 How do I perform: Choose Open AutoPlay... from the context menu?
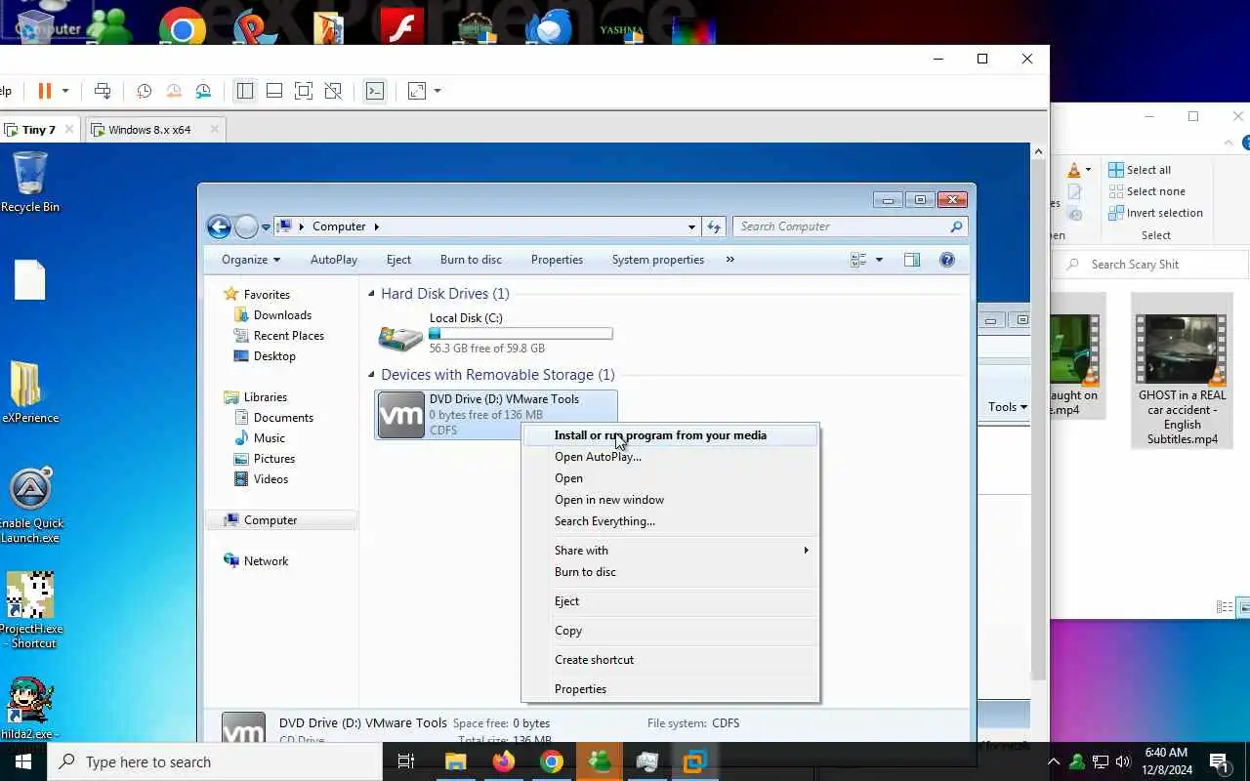[671, 457]
